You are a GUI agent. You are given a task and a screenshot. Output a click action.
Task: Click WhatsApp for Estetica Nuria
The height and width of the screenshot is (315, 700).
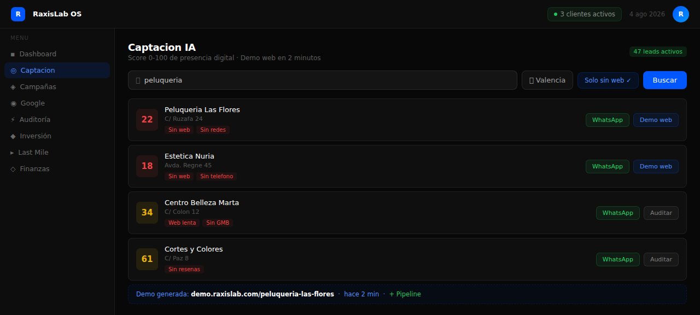[607, 166]
